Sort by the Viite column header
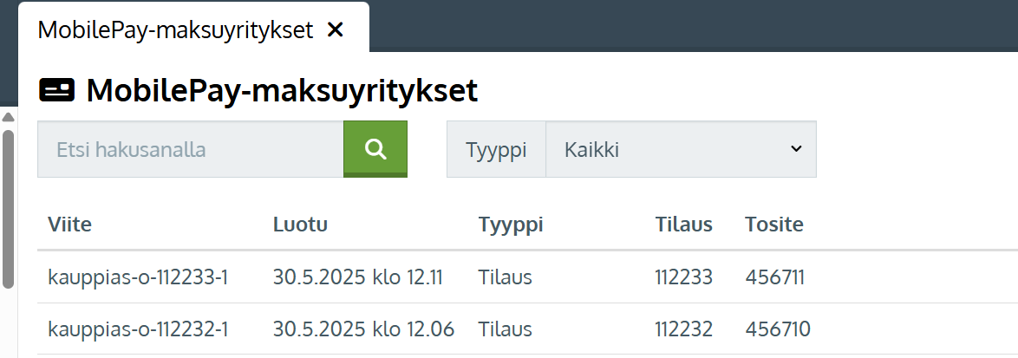The image size is (1018, 358). [x=69, y=225]
